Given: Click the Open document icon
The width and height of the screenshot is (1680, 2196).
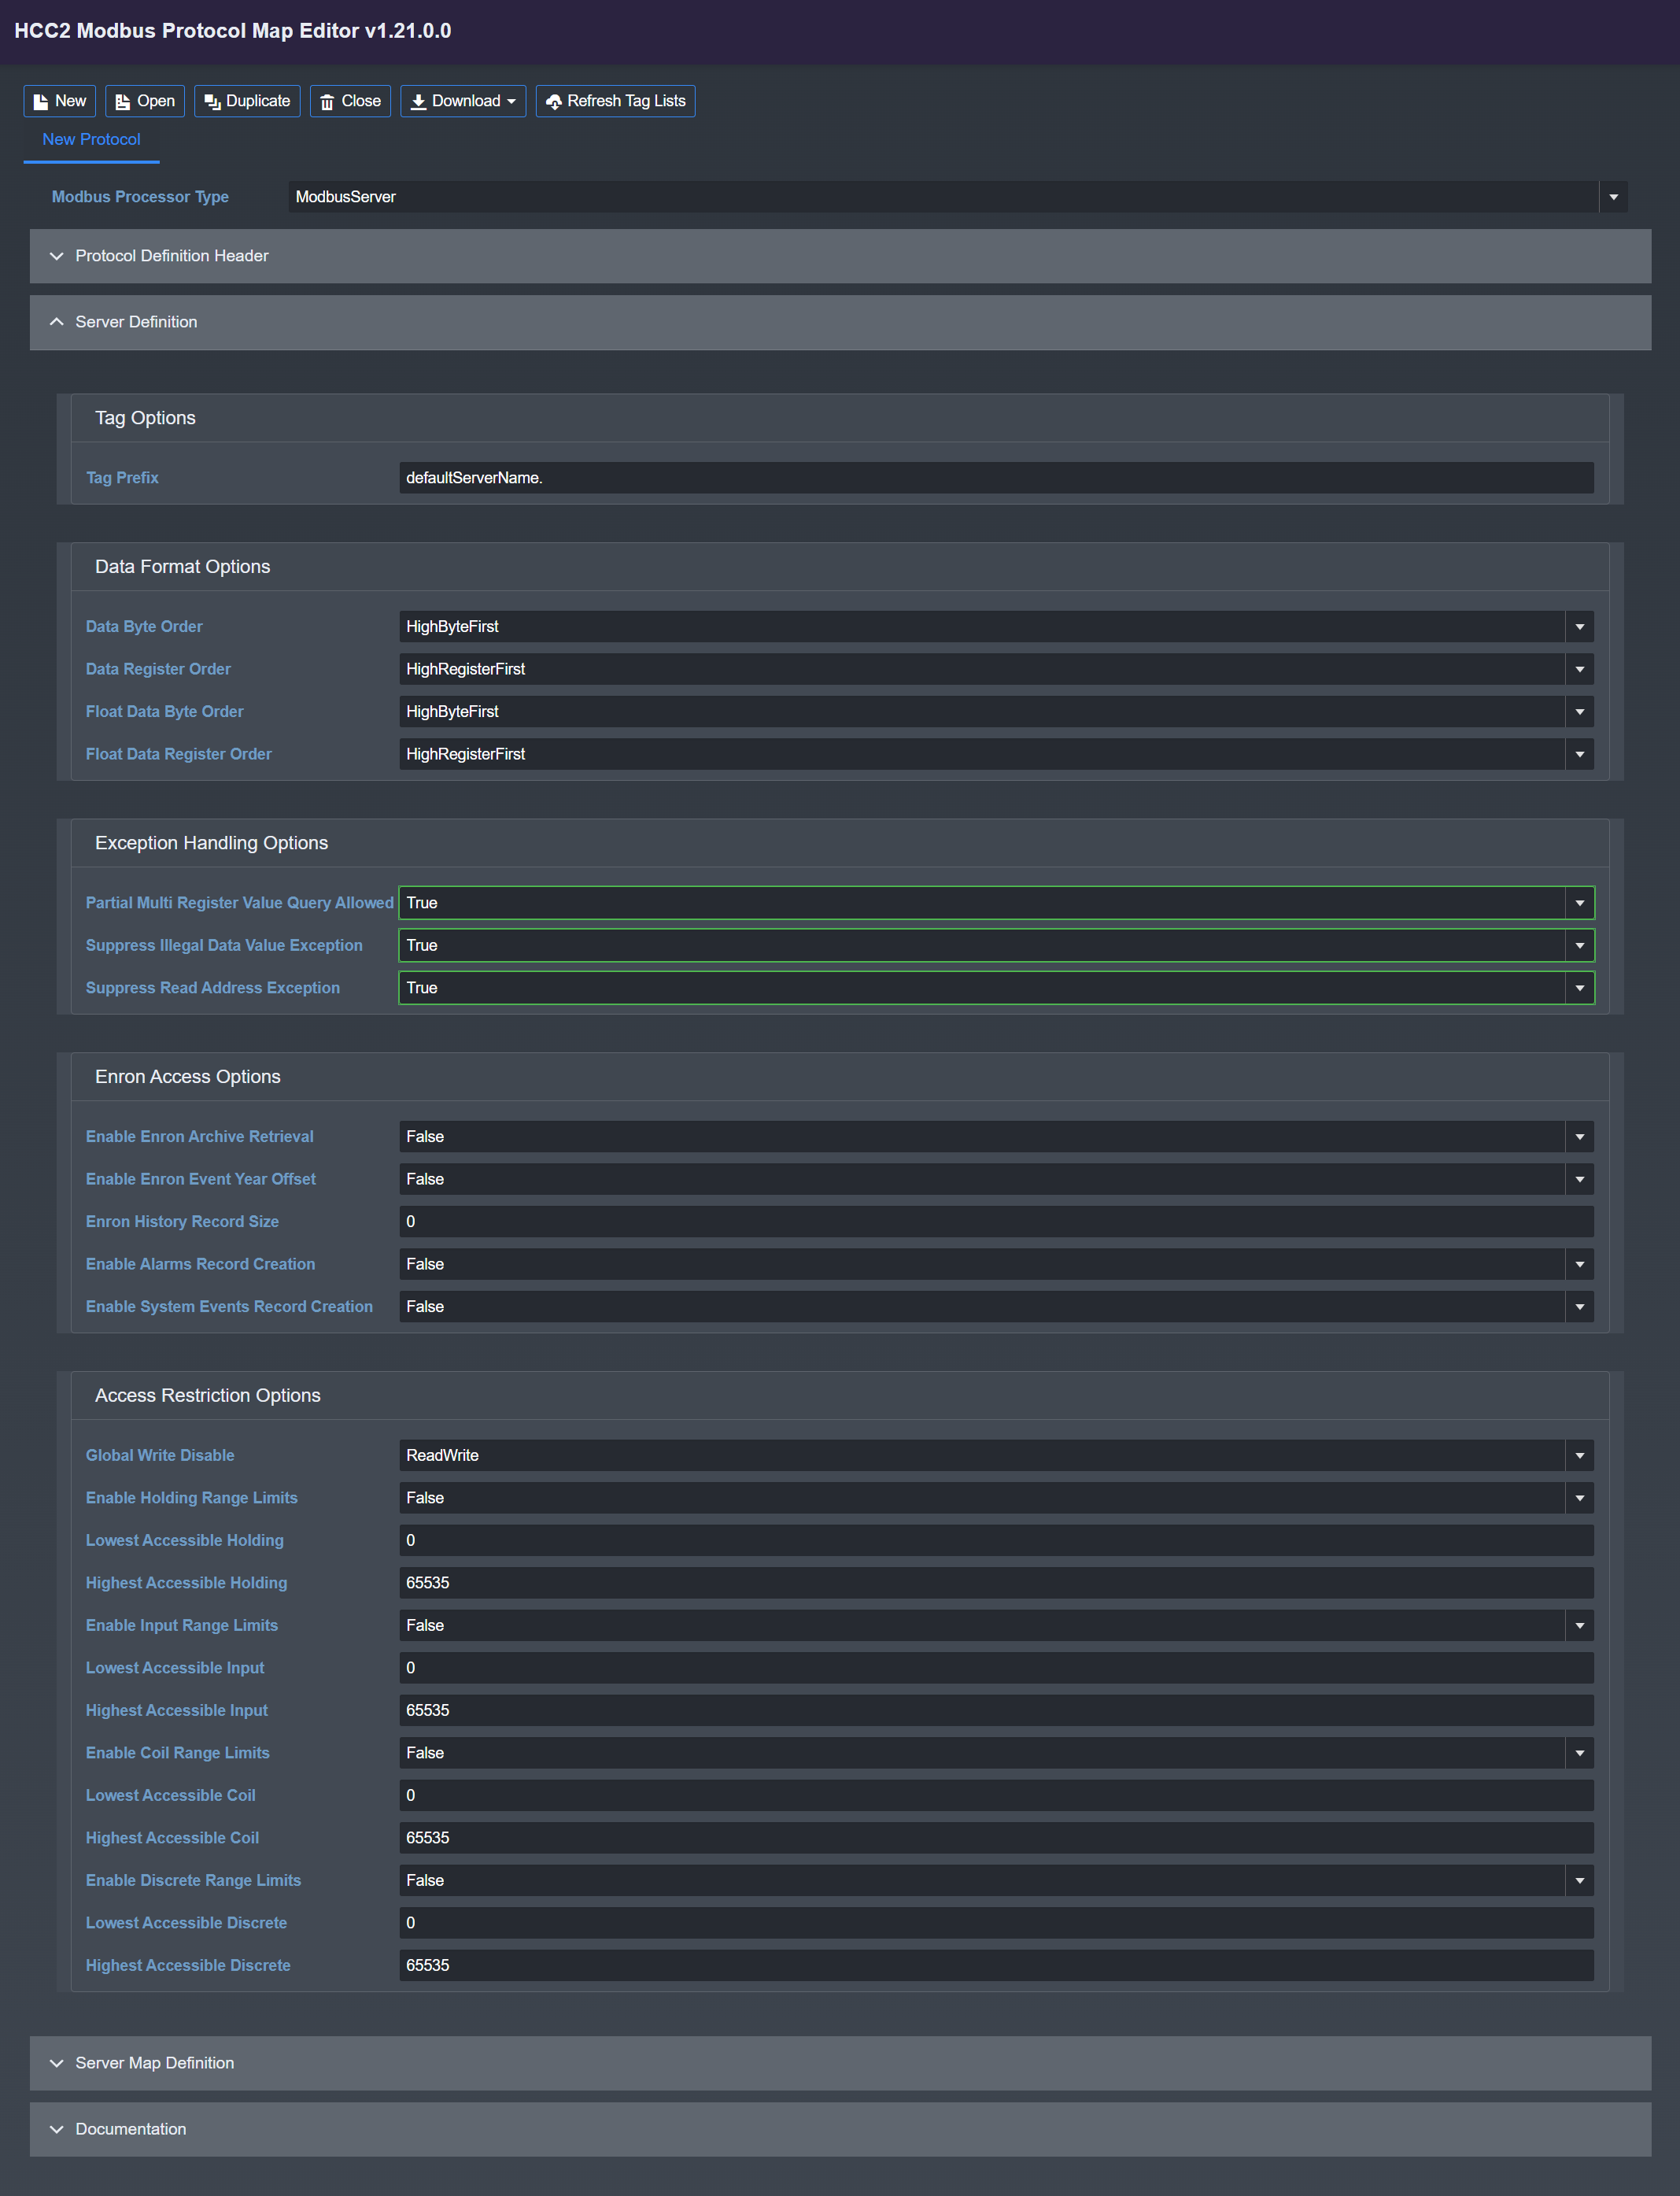Looking at the screenshot, I should pos(123,101).
